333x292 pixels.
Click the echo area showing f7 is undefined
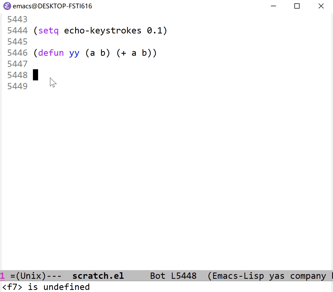tap(46, 287)
